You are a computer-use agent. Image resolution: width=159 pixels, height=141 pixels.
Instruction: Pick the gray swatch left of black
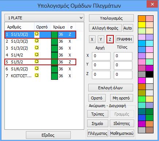tap(142, 74)
